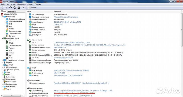Screen dimensions: 183x97
Task: Open the DirectX 11.0 link
Action: point(58,25)
